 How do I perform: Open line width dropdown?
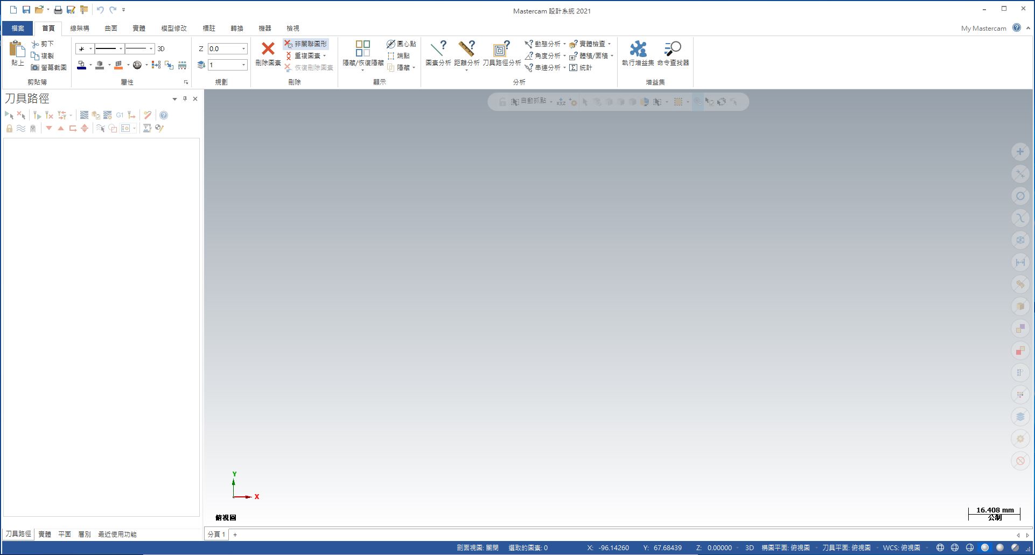click(151, 48)
